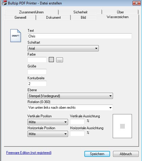Click the Text field containing Chris
This screenshot has width=142, height=161.
pos(80,36)
